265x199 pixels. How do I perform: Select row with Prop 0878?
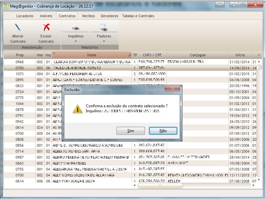tap(130, 110)
